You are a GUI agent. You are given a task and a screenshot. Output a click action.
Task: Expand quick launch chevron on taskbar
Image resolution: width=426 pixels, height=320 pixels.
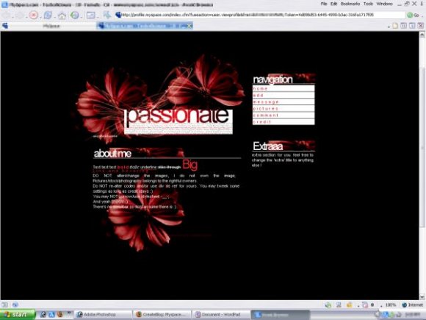tap(69, 313)
